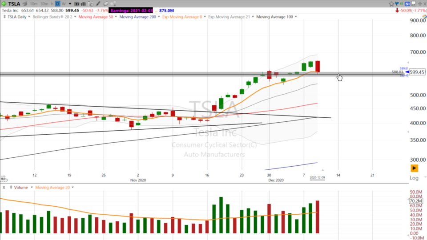Click the orange play button on price axis
The height and width of the screenshot is (240, 427).
click(x=414, y=168)
